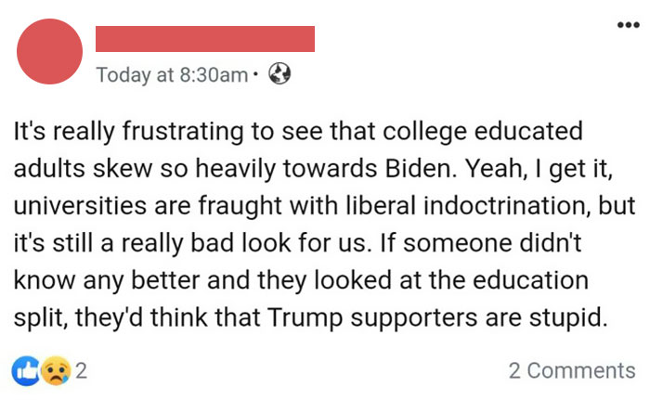Viewport: 650px width, 400px height.
Task: Click the word "supporters" in last line
Action: (x=419, y=316)
